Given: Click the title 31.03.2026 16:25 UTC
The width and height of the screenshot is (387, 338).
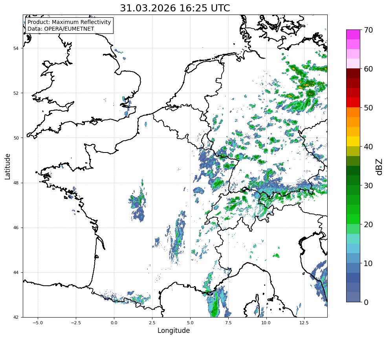Looking at the screenshot, I should (x=175, y=8).
